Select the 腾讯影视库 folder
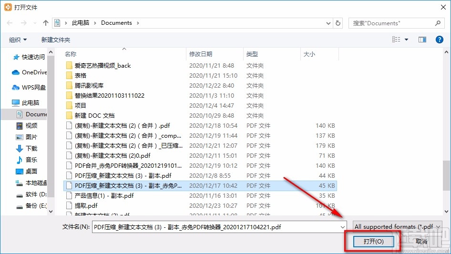This screenshot has width=451, height=254. click(200, 85)
